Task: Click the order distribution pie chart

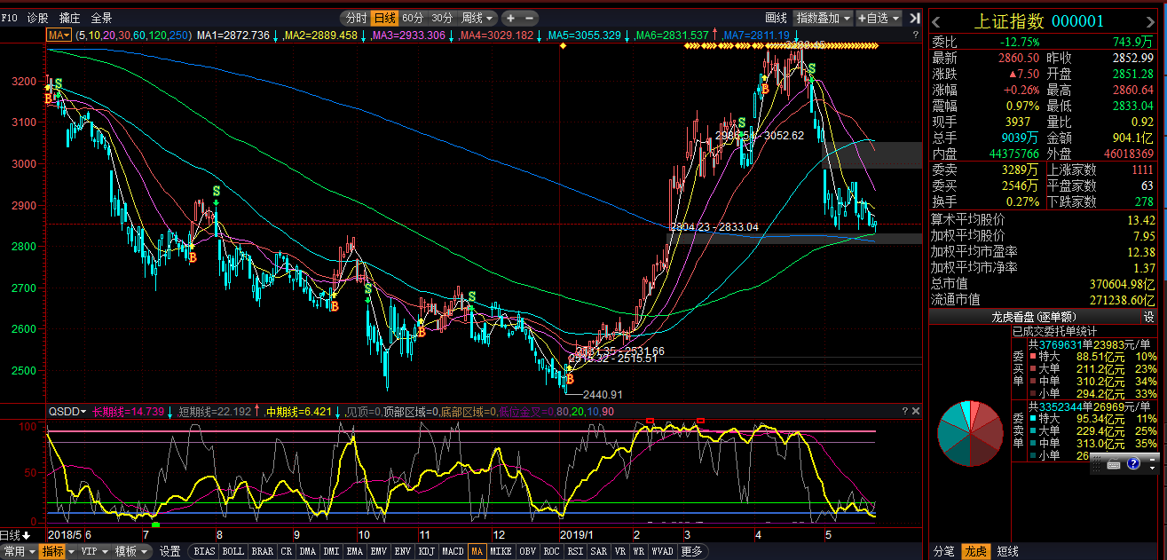Action: 970,433
